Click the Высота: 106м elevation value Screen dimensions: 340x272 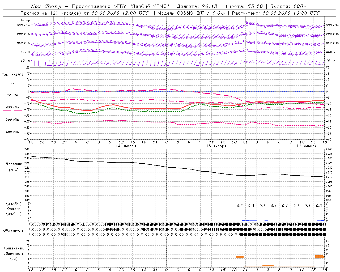(288, 6)
